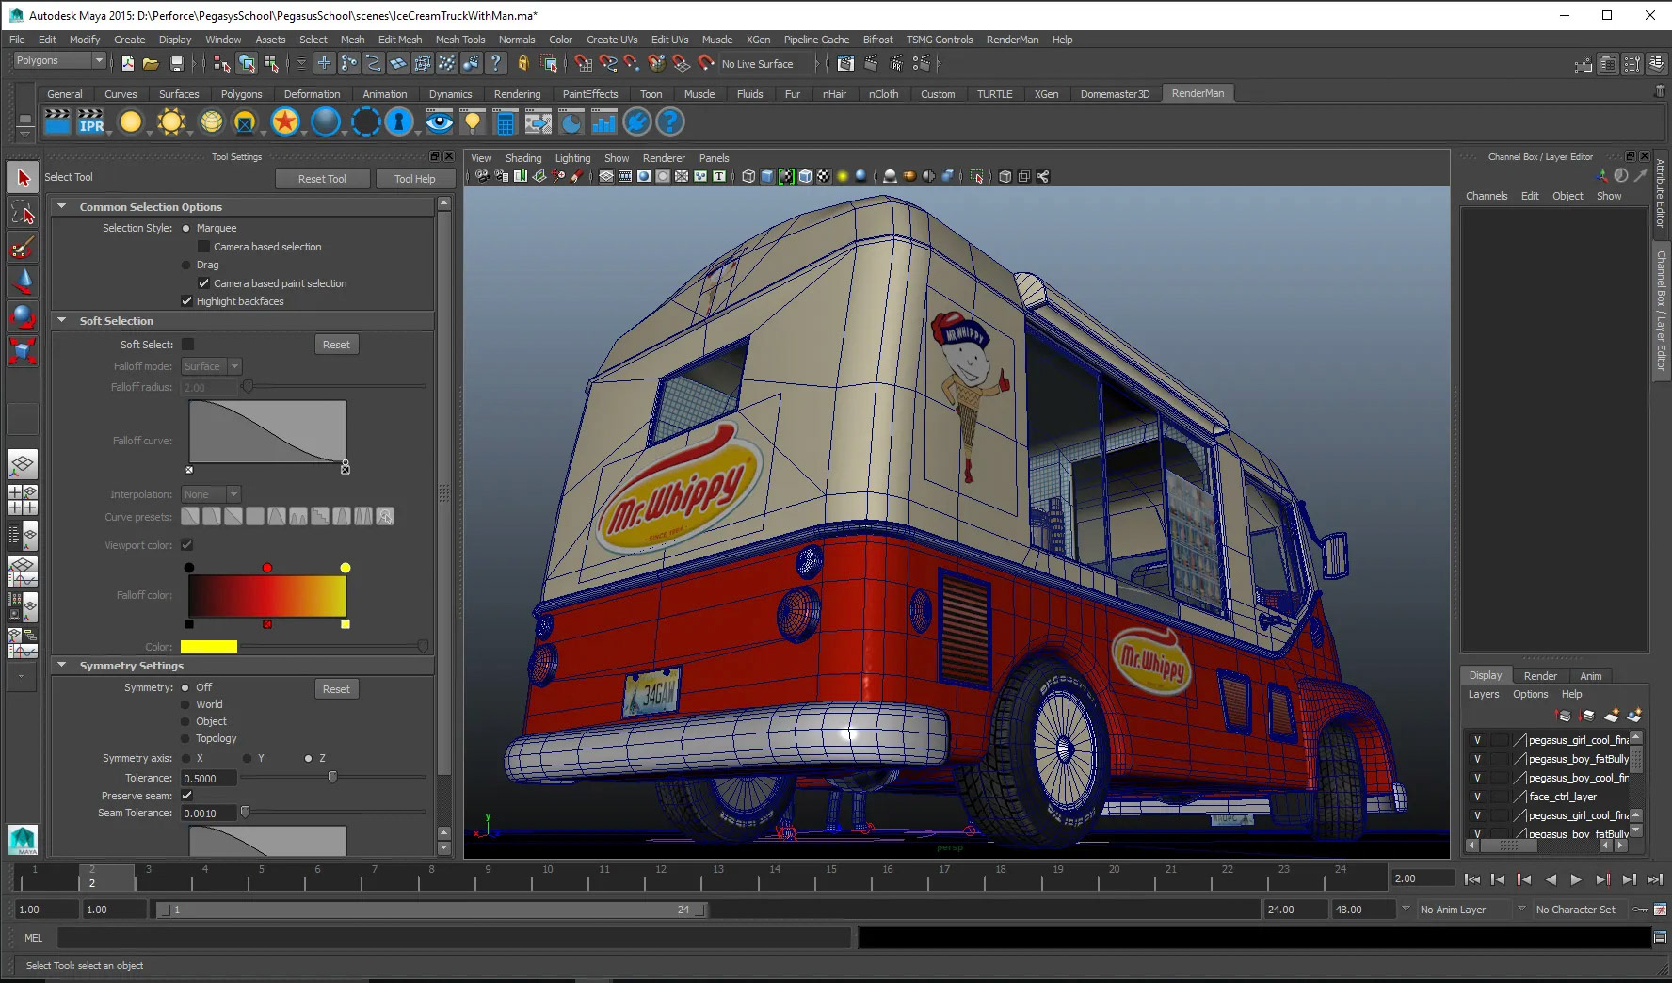Click the MEL command input field
This screenshot has height=983, width=1672.
tap(454, 938)
